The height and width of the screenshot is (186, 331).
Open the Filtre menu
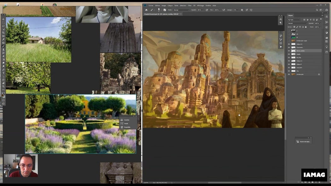pos(190,5)
